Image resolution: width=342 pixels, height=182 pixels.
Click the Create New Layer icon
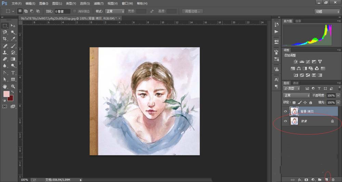[x=327, y=179]
